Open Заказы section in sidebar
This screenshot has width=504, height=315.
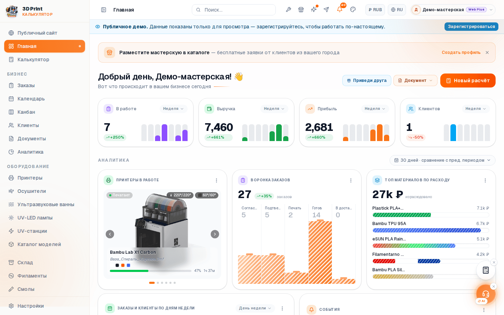(44, 85)
